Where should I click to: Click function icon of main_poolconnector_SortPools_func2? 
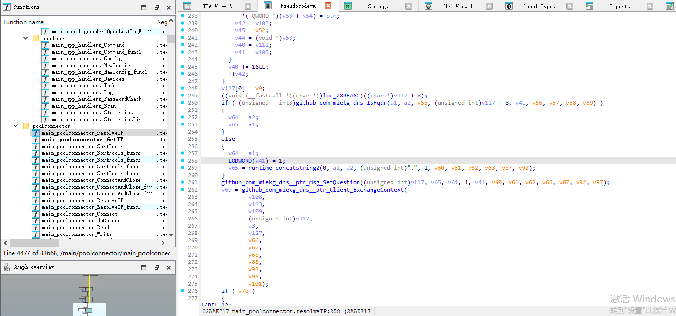pyautogui.click(x=36, y=153)
